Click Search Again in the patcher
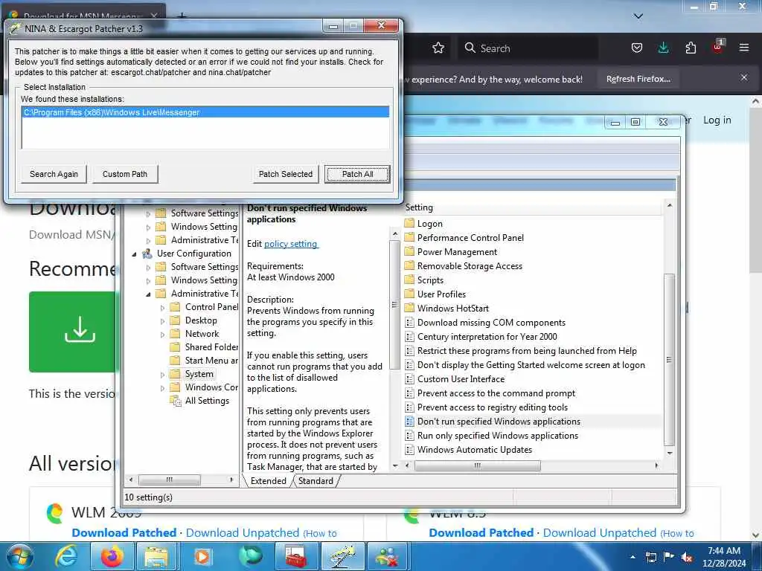The width and height of the screenshot is (762, 571). point(54,174)
